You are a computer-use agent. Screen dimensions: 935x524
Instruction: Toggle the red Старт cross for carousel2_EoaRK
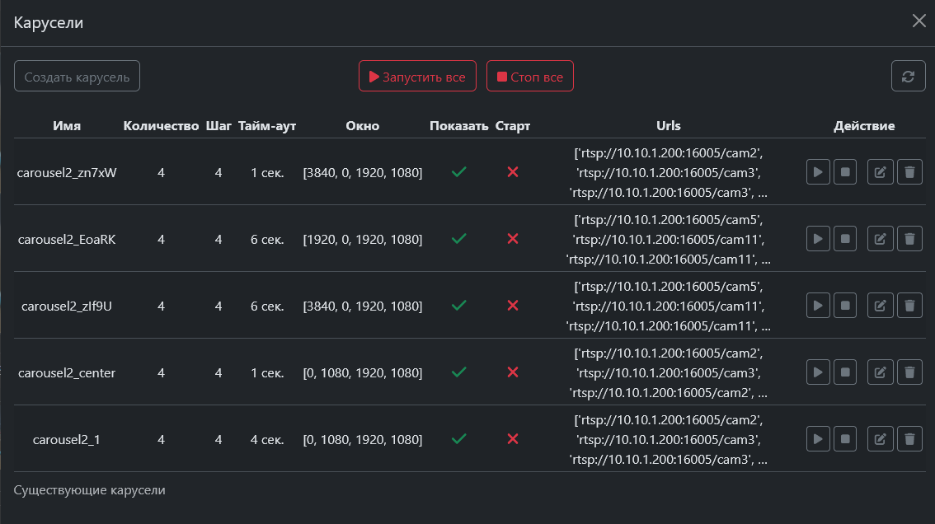click(x=512, y=239)
